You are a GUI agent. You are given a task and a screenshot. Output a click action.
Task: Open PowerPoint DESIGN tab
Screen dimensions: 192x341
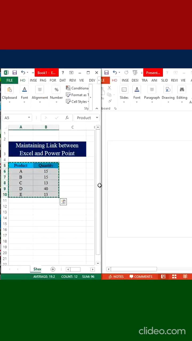[x=135, y=80]
